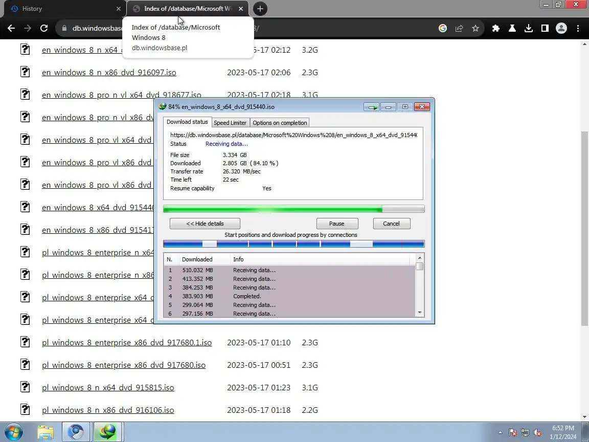Viewport: 589px width, 442px height.
Task: Switch to the History tab
Action: coord(64,9)
